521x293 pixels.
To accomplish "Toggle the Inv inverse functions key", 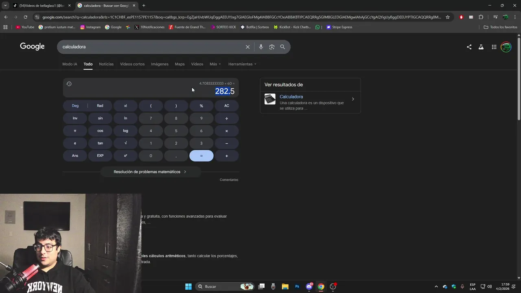I will click(x=75, y=118).
